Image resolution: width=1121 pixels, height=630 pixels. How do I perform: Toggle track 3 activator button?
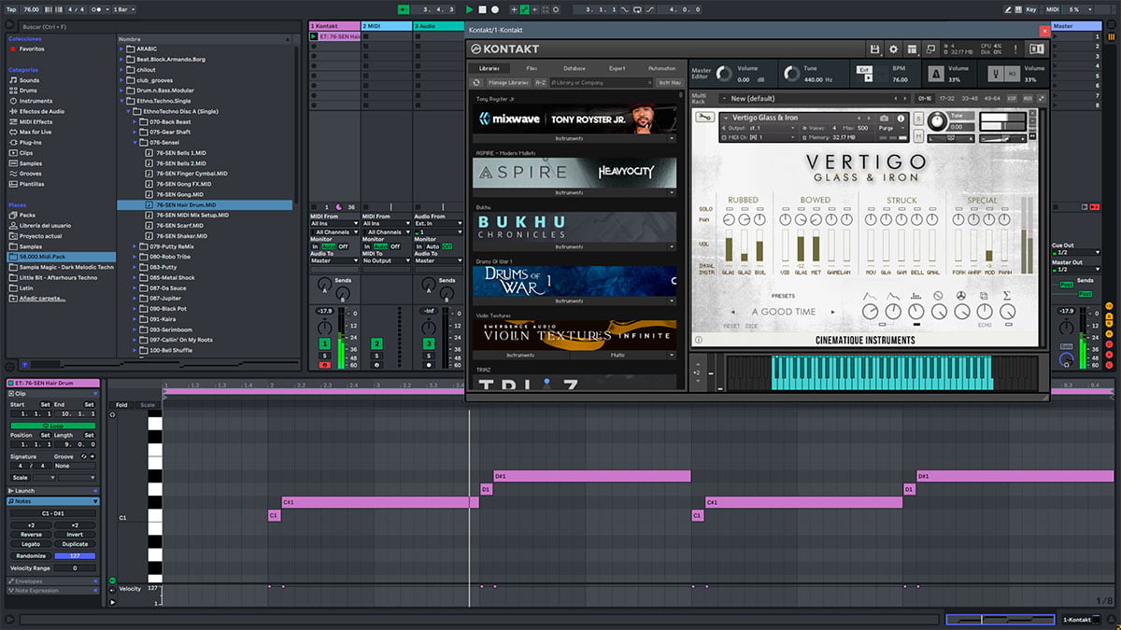tap(429, 344)
